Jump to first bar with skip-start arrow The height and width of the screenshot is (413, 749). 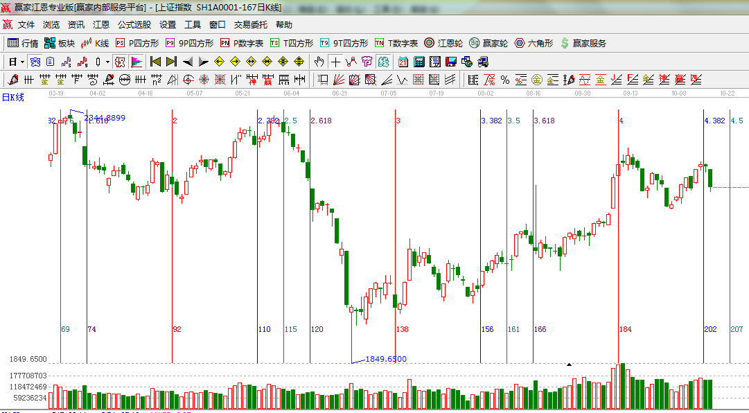point(155,62)
